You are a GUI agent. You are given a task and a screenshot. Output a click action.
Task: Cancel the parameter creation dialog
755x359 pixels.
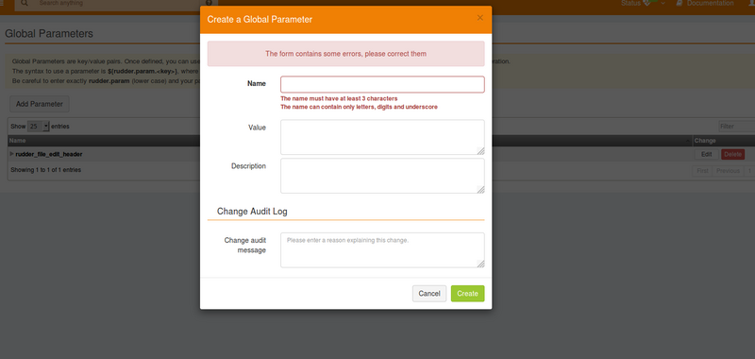(x=429, y=294)
